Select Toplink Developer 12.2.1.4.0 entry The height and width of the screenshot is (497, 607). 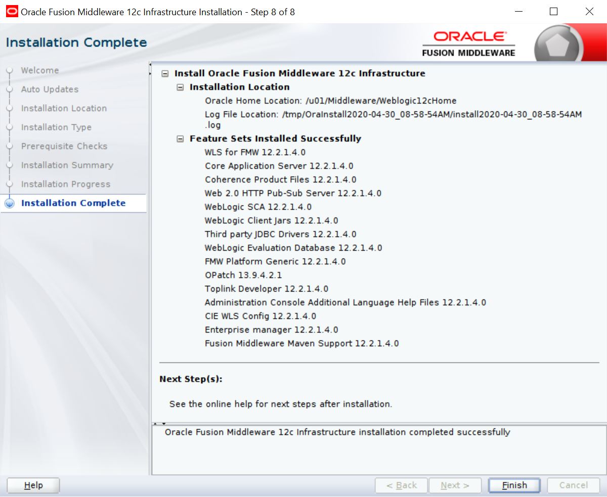[x=267, y=289]
